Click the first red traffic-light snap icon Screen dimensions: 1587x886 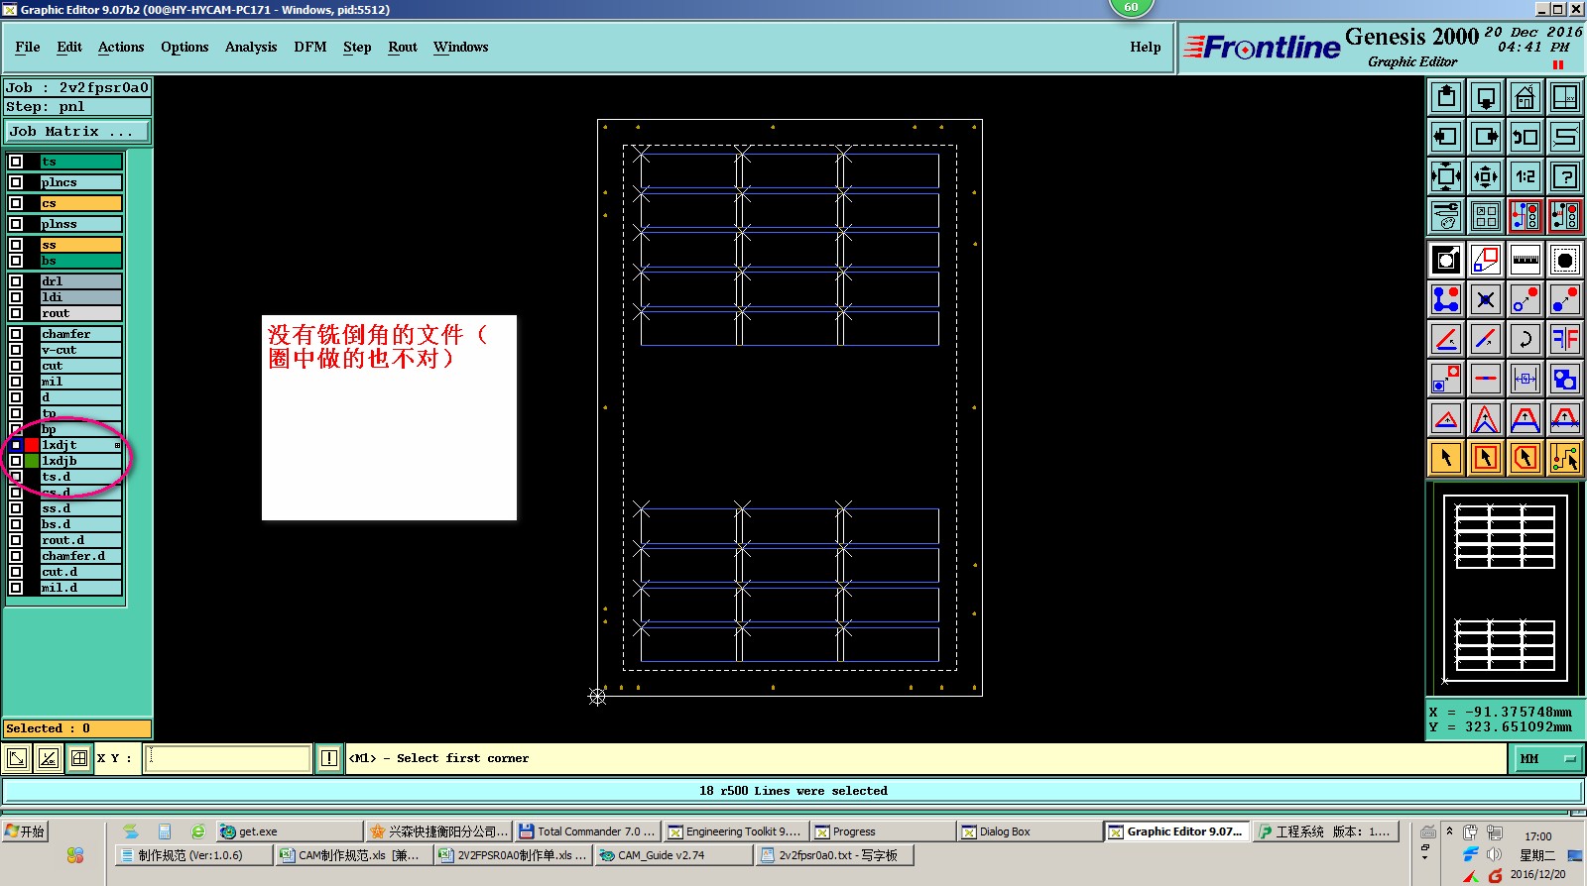[1526, 216]
